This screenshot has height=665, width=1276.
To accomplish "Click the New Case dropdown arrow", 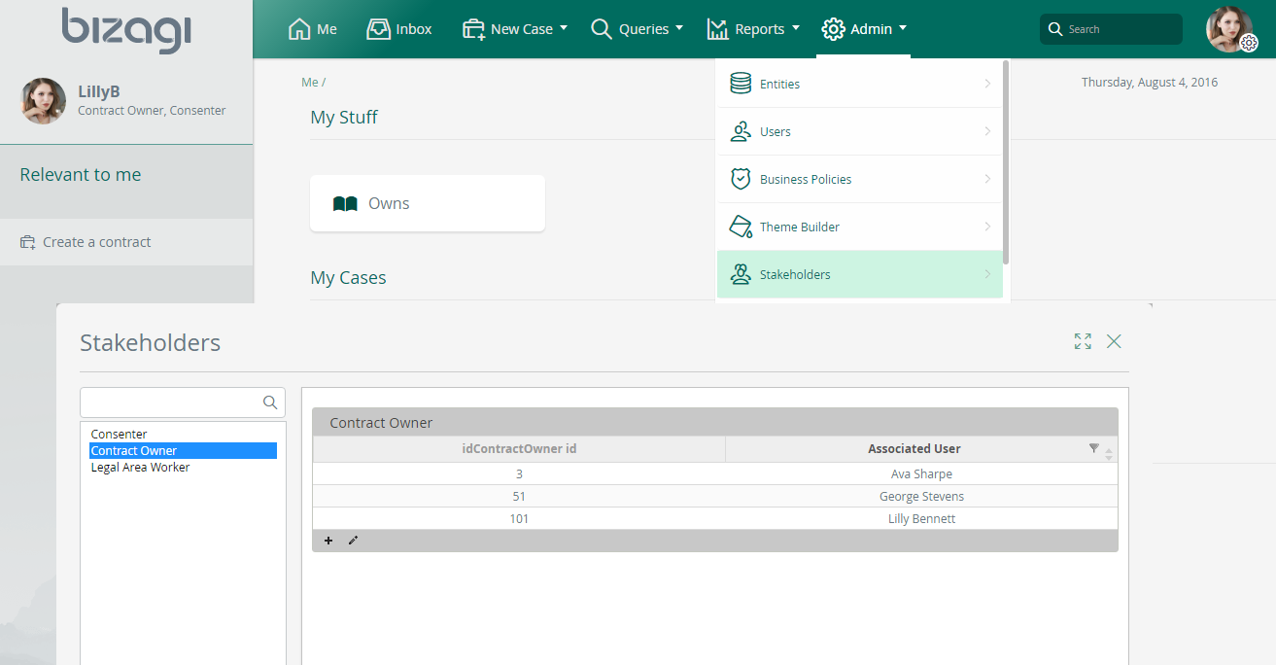I will click(x=564, y=28).
